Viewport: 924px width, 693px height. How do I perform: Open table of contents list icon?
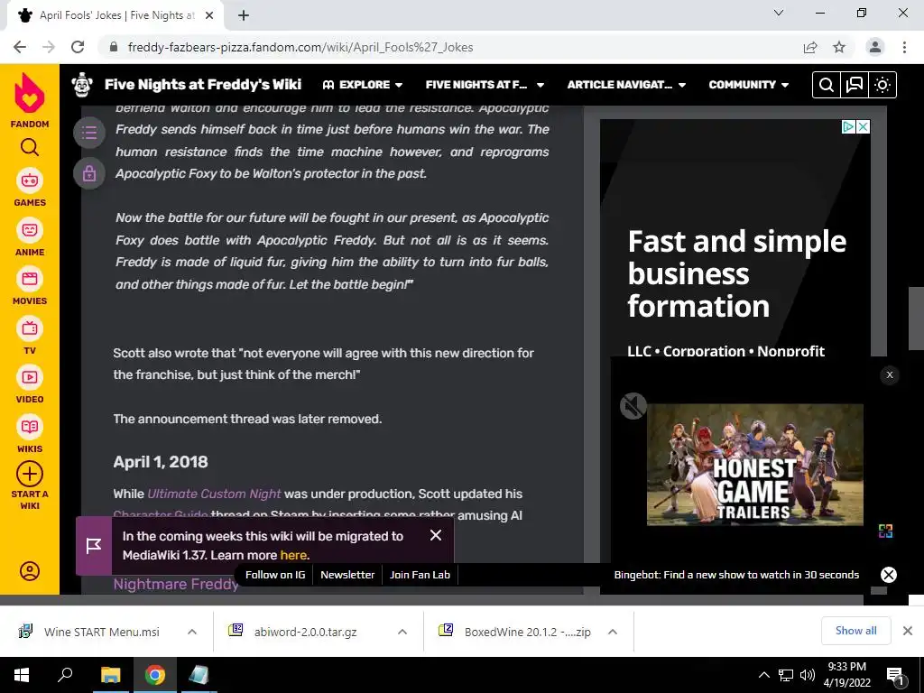[89, 132]
